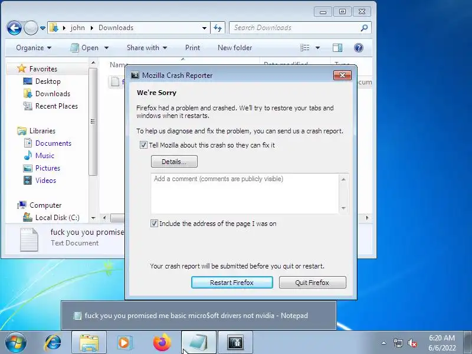
Task: Click New folder in Explorer toolbar
Action: pos(235,48)
